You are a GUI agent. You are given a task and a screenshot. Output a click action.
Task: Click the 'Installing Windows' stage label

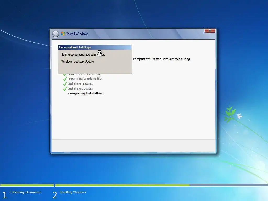[x=73, y=192]
